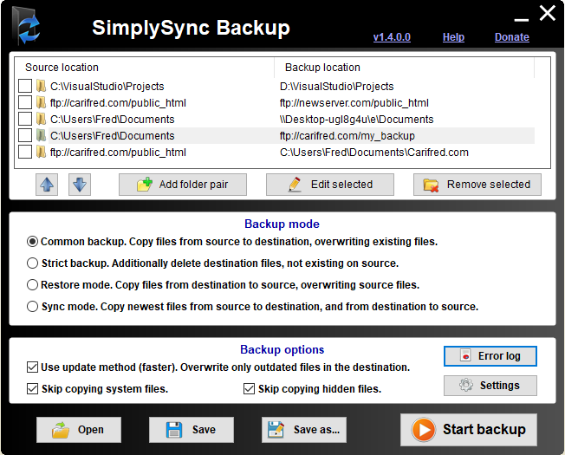Select ftp://newserver.com/public_html backup location
This screenshot has height=455, width=565.
pos(354,103)
